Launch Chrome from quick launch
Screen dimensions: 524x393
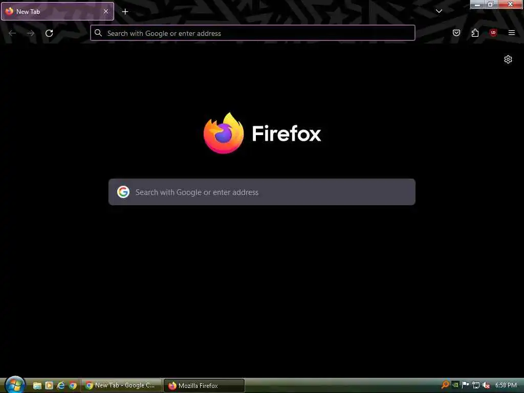click(73, 385)
